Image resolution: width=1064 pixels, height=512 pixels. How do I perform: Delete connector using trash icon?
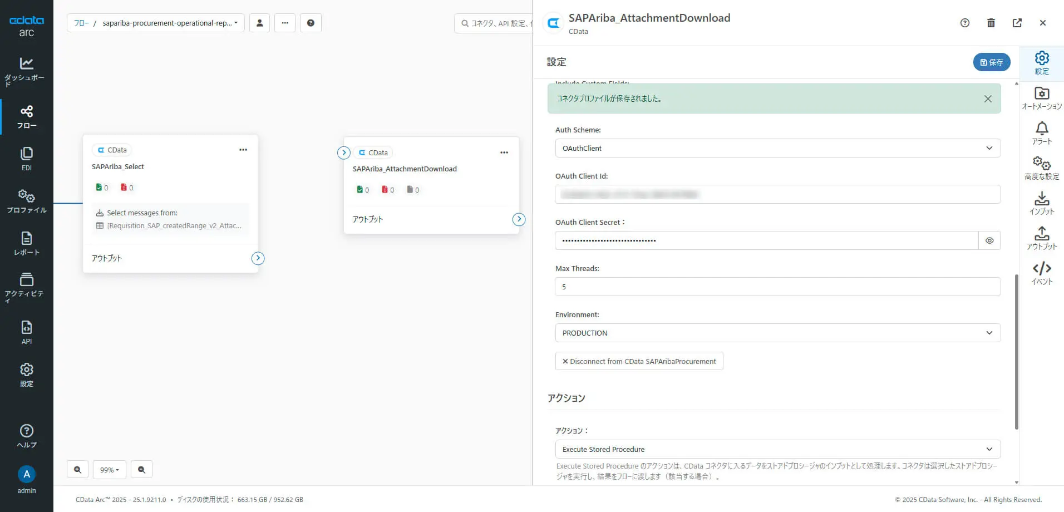[991, 23]
